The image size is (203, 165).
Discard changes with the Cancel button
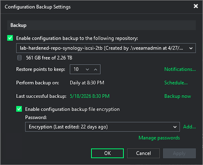[x=144, y=153]
